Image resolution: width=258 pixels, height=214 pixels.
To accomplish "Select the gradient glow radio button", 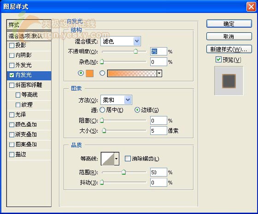I will pyautogui.click(x=102, y=73).
